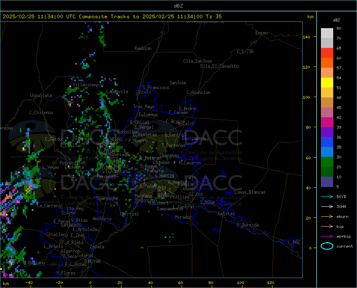Select the red swatch in the dBZ scale
The height and width of the screenshot is (288, 357).
coord(327,53)
